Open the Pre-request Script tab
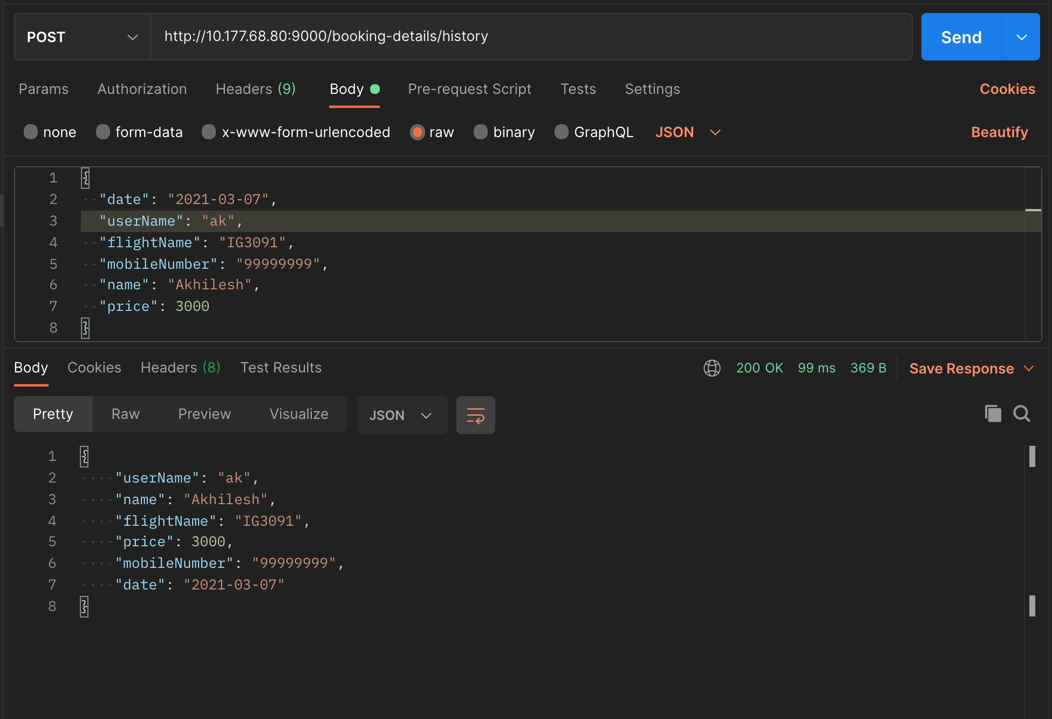Viewport: 1052px width, 719px height. [469, 89]
